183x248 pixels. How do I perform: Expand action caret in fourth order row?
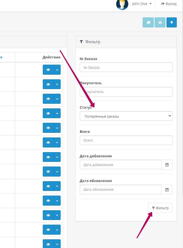[57, 114]
